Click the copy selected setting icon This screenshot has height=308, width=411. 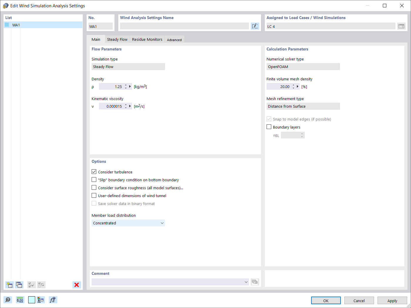tap(19, 285)
